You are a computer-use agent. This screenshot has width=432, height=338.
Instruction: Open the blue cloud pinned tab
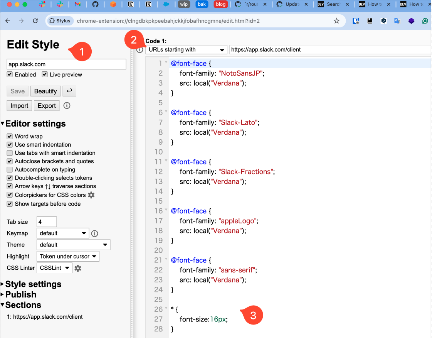tap(166, 4)
